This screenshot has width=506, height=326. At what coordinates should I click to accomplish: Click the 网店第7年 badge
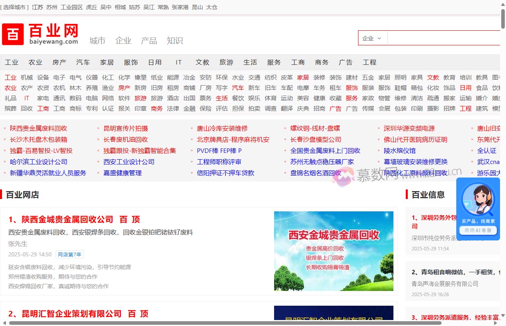click(70, 254)
